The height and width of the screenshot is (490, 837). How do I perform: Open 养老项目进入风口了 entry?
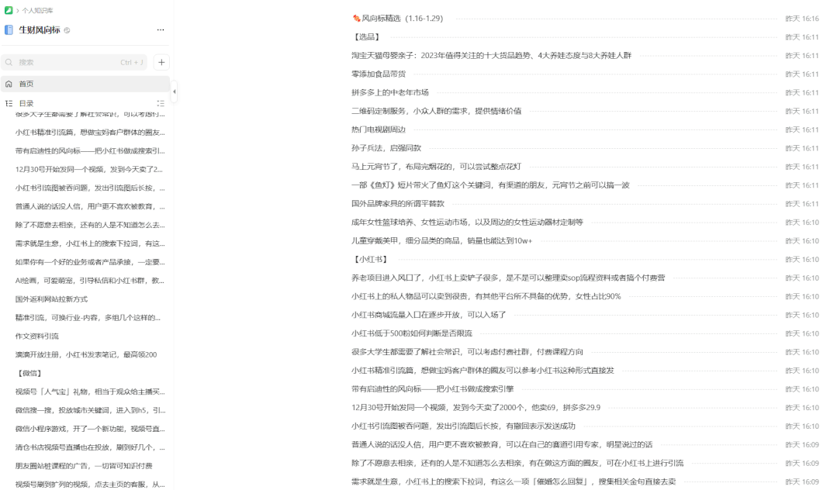pos(508,278)
